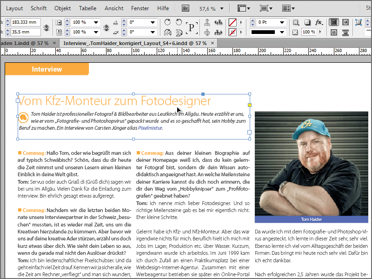Open the stroke weight 0 Pt dropdown
The height and width of the screenshot is (279, 372).
point(282,22)
